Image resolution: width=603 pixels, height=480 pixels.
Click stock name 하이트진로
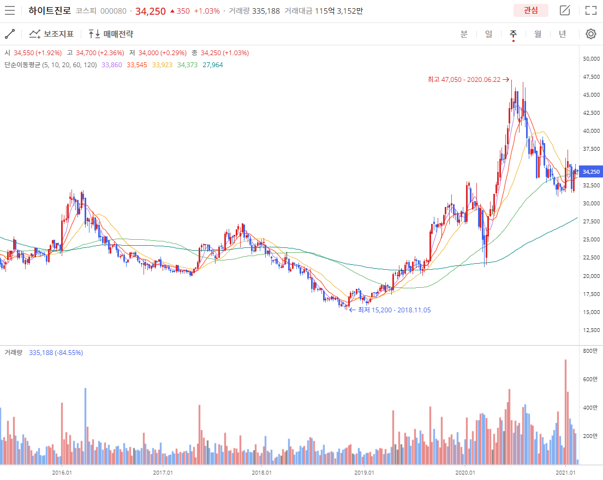[50, 10]
